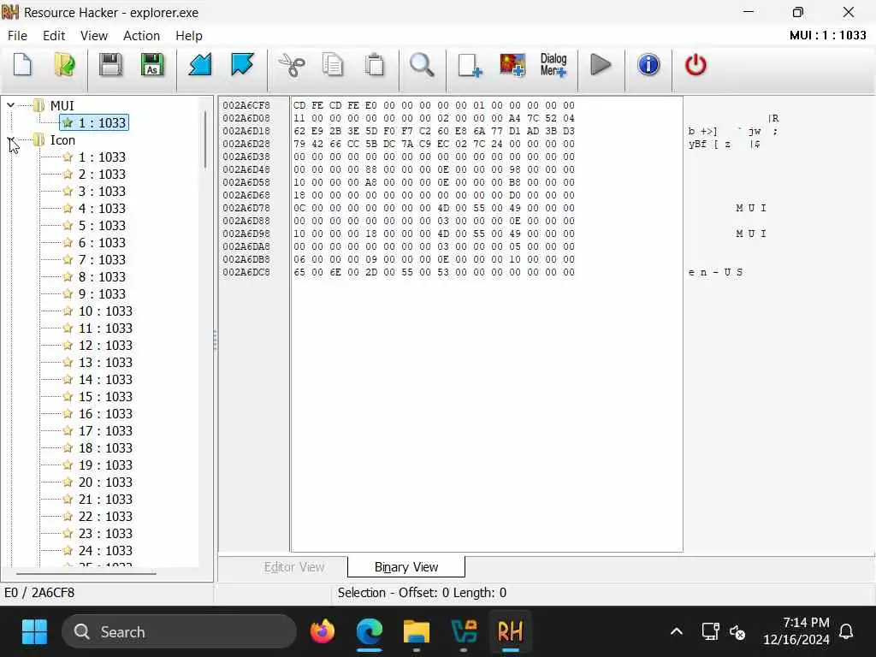Select Icon resource 9 : 1033
This screenshot has height=657, width=876.
click(x=102, y=294)
